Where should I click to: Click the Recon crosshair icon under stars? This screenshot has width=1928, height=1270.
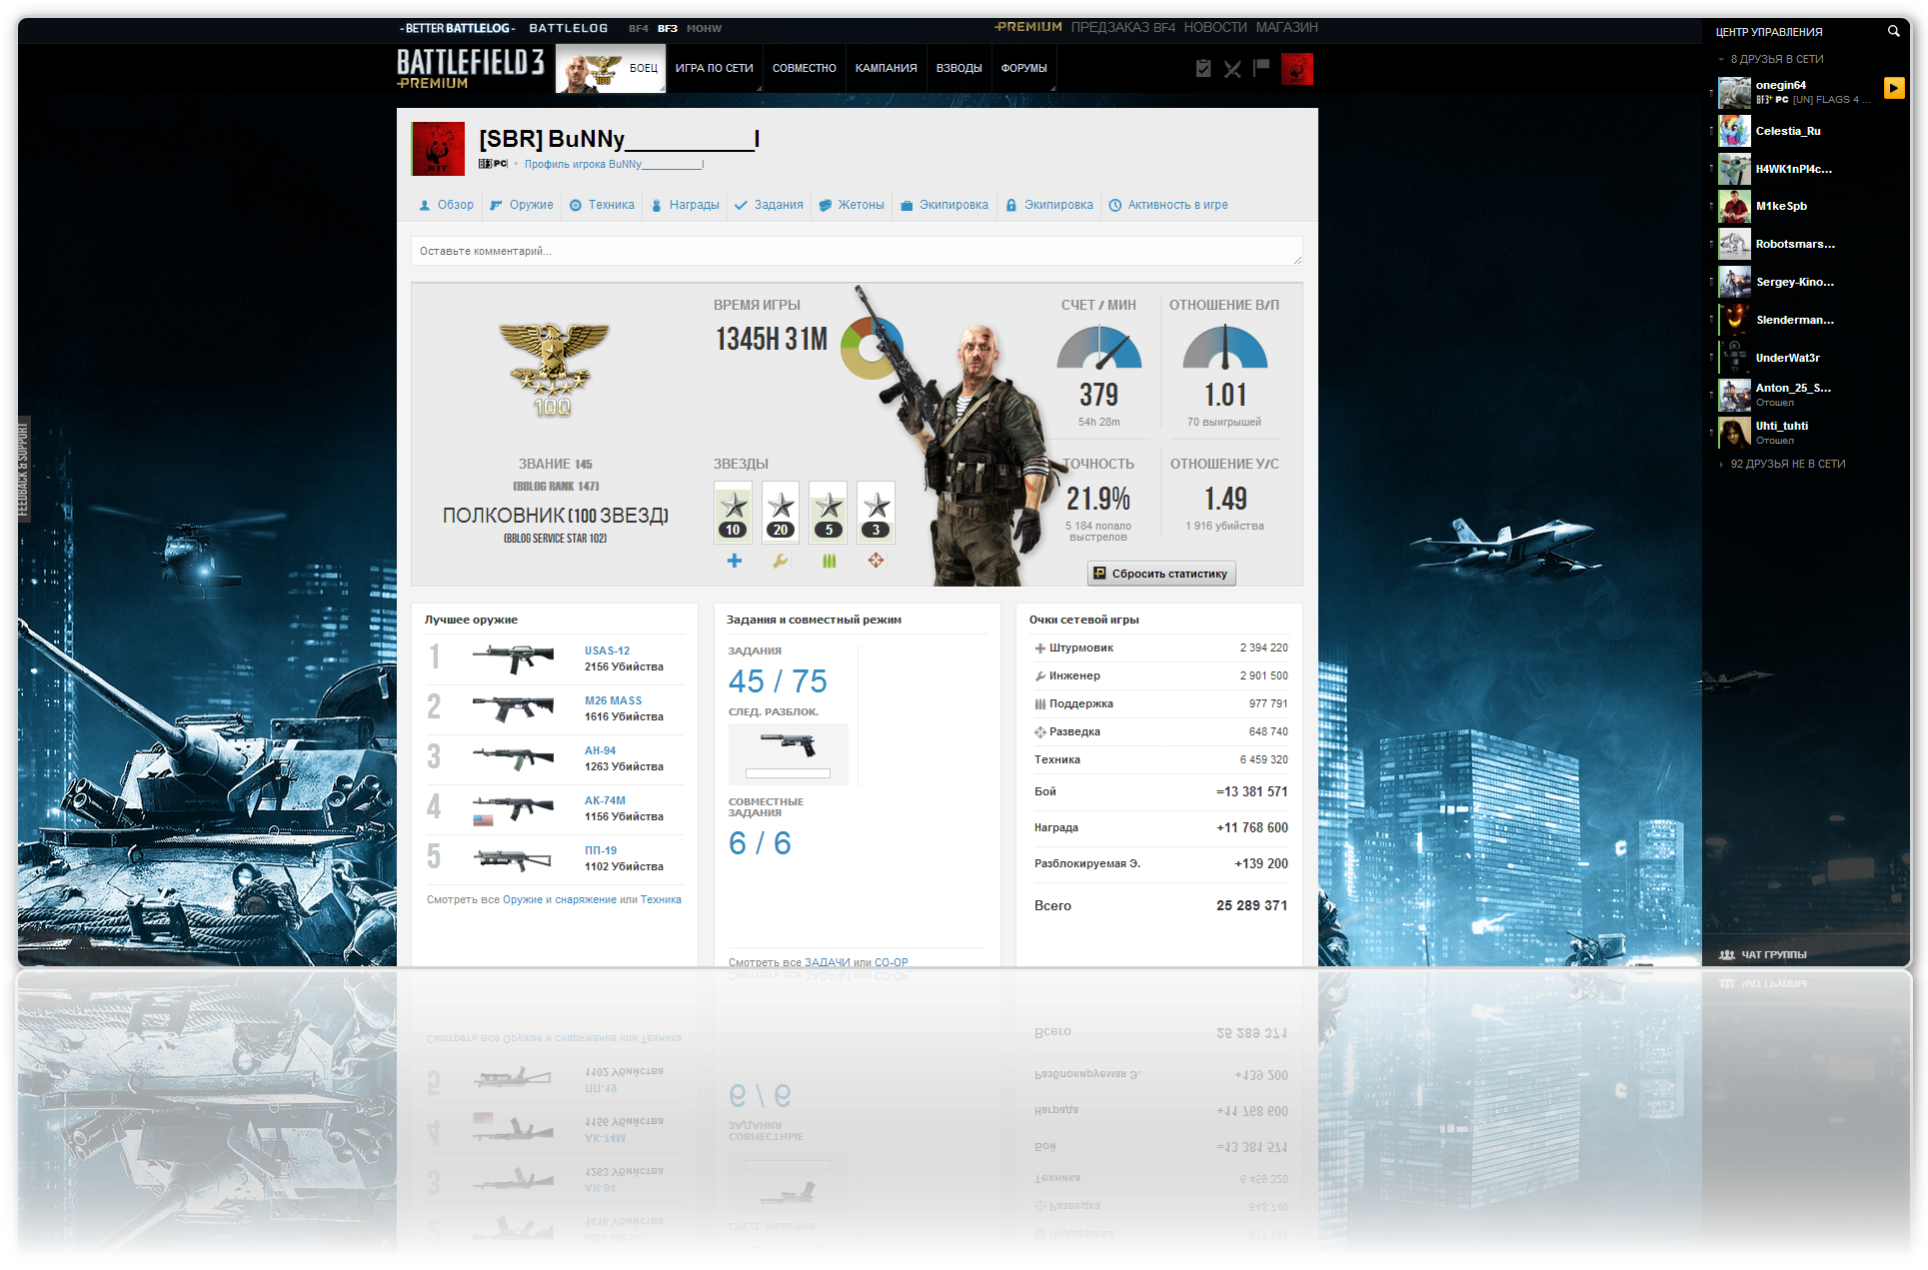point(876,561)
